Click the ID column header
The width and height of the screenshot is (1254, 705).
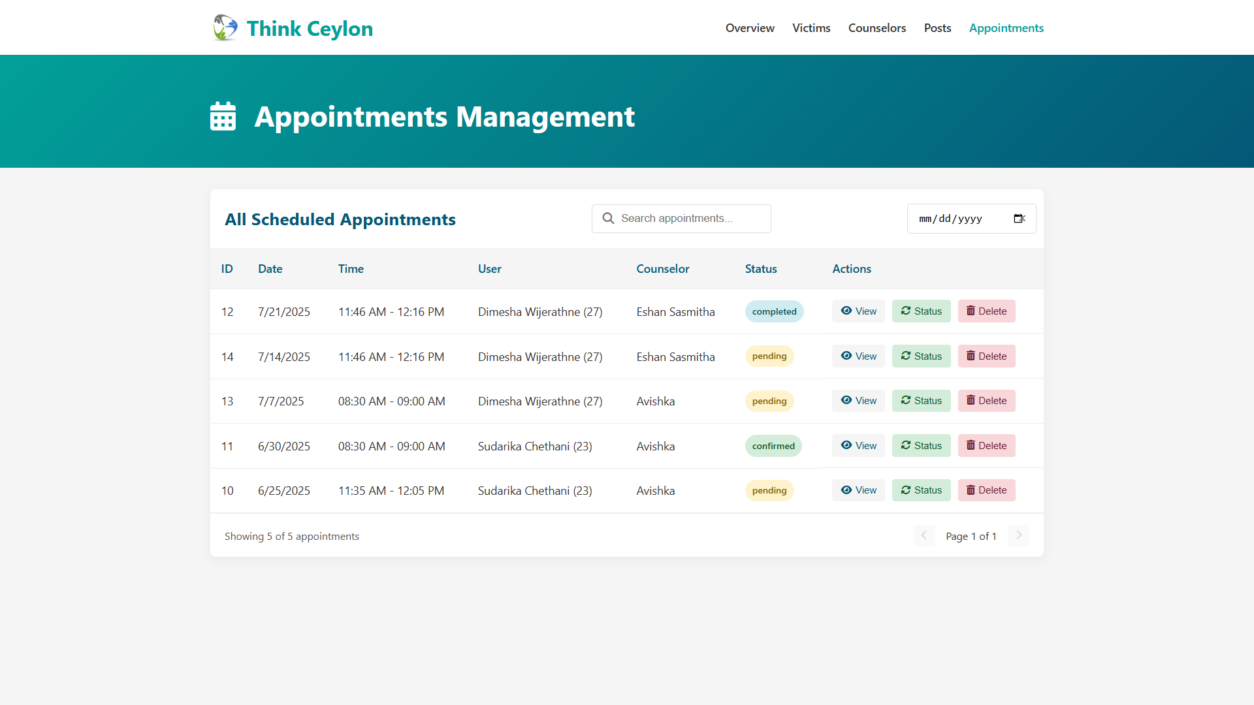coord(227,269)
